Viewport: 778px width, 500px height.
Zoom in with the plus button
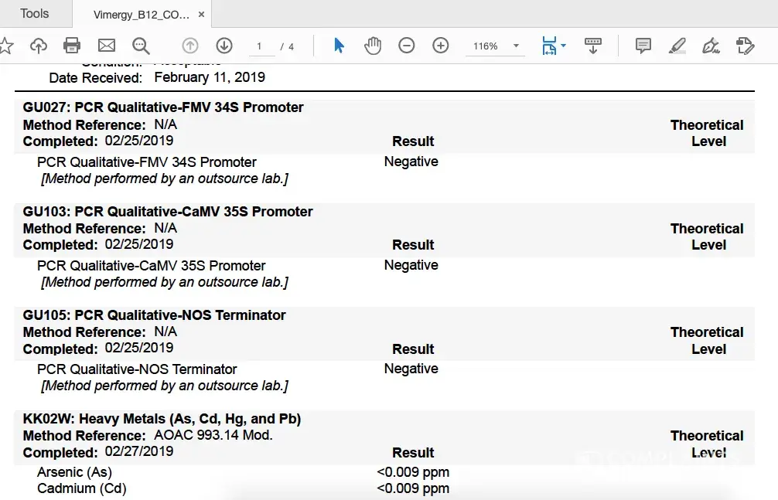coord(441,46)
